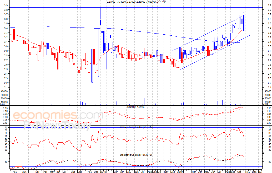Screen dimensions: 272x173
Task: Click the Mar label right after 2017
Action: click(37, 172)
